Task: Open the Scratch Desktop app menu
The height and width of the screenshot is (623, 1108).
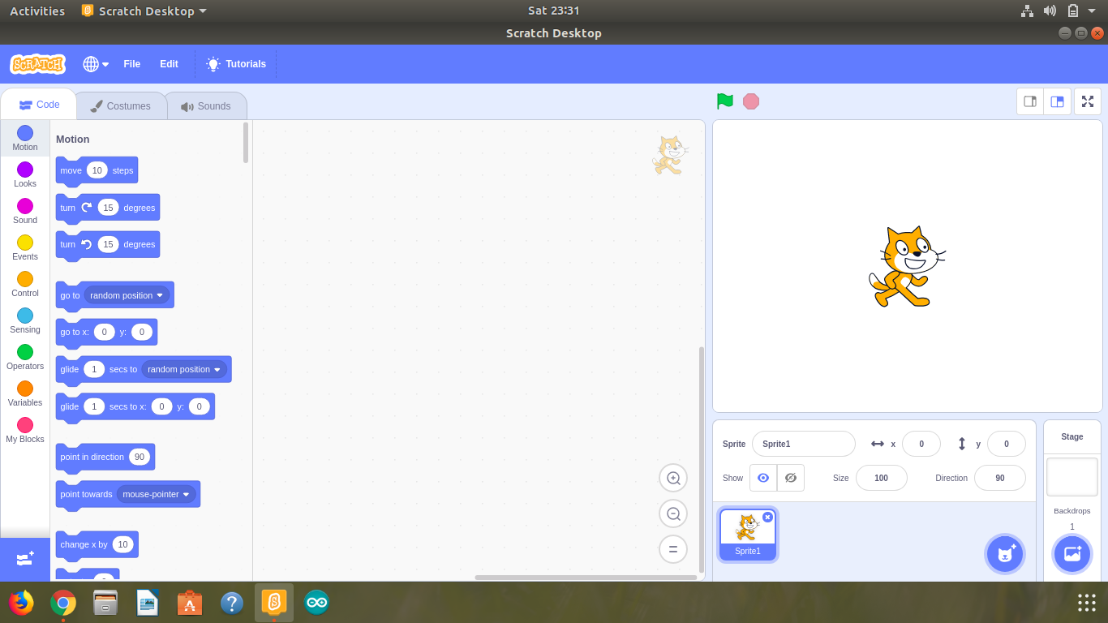Action: click(x=144, y=11)
